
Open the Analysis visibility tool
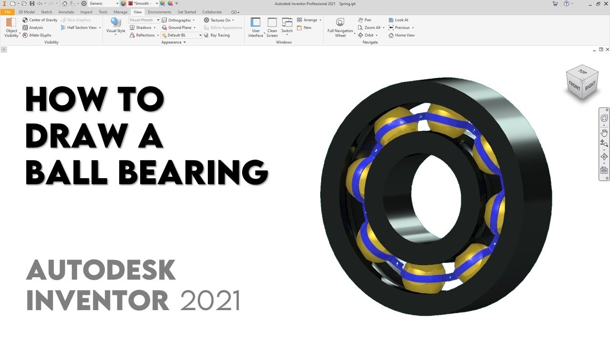tap(33, 28)
